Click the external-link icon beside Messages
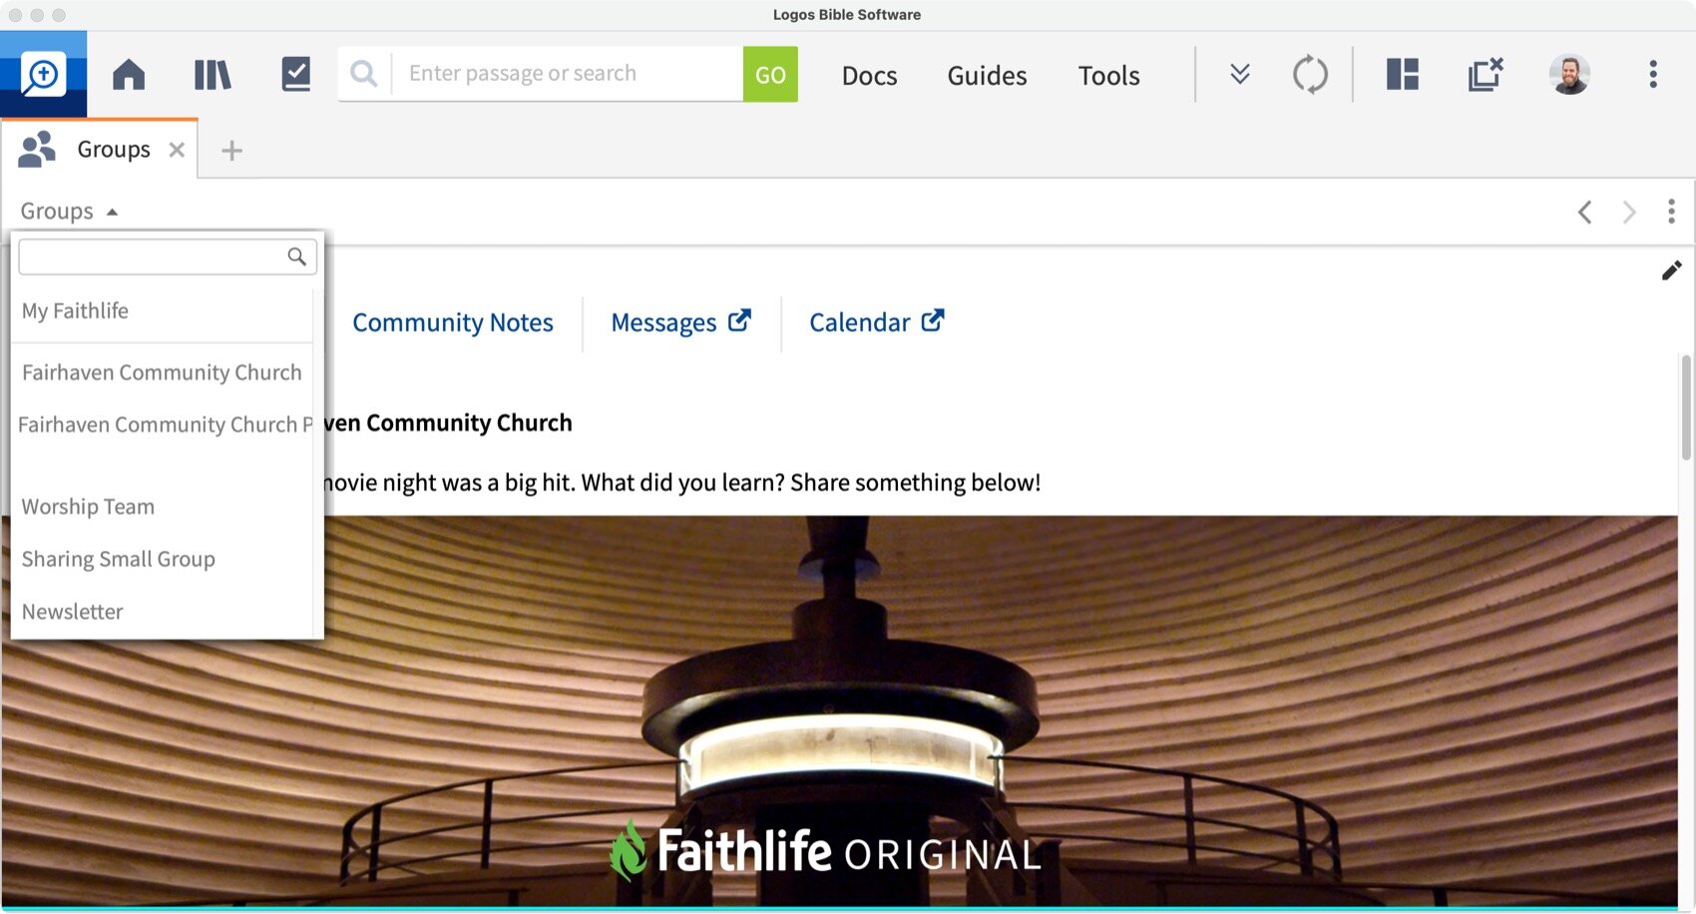The image size is (1696, 914). coord(739,320)
